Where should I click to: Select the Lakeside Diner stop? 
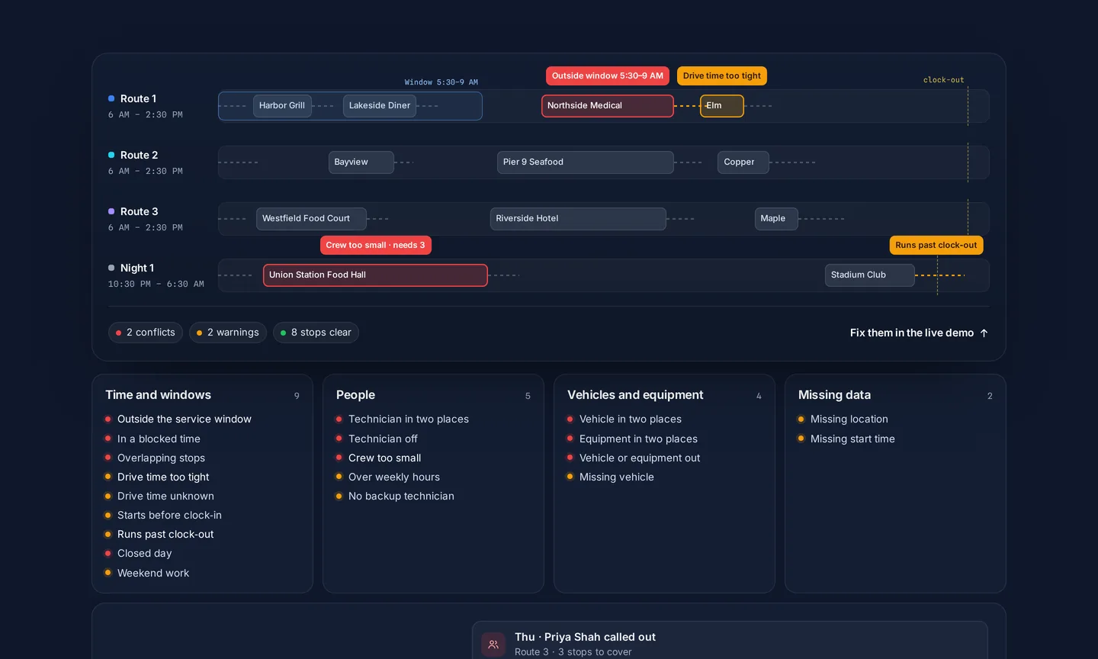[380, 106]
